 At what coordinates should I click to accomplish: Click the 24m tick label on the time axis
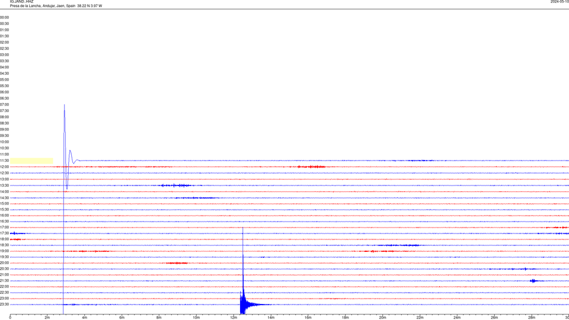(x=457, y=318)
